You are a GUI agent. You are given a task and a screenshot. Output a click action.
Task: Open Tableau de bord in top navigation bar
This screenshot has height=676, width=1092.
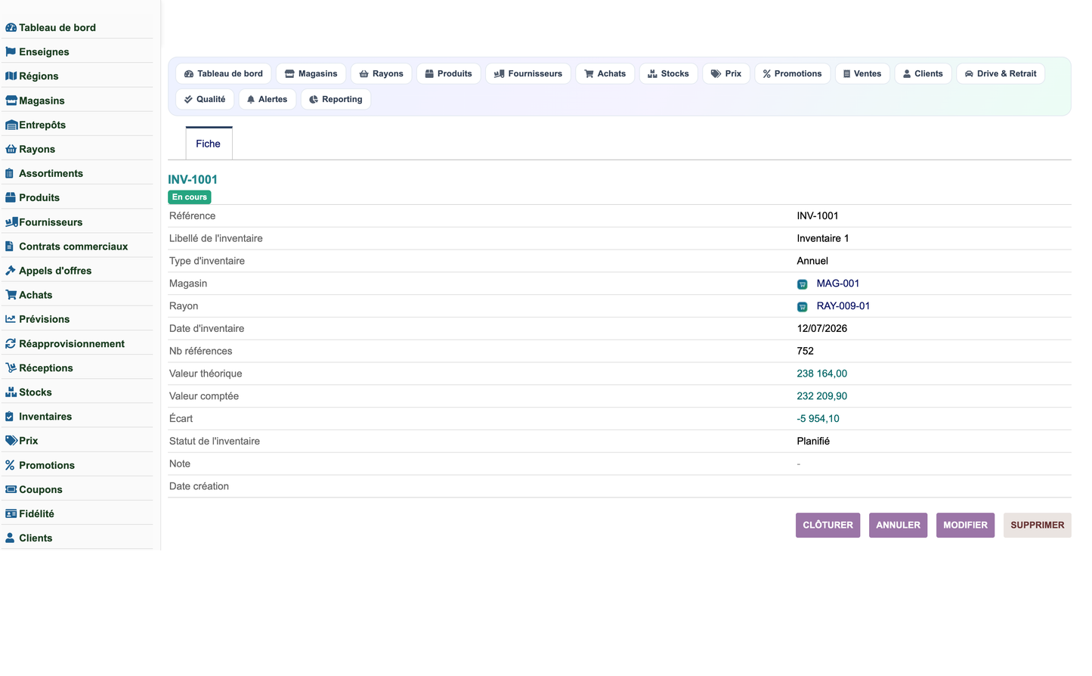pyautogui.click(x=224, y=73)
